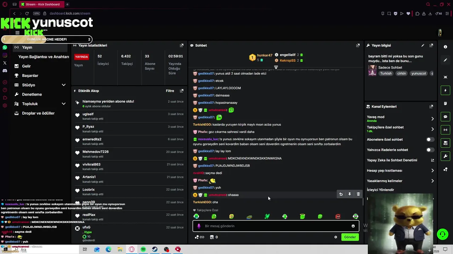Image resolution: width=453 pixels, height=254 pixels.
Task: Click the green support headset button
Action: (442, 234)
